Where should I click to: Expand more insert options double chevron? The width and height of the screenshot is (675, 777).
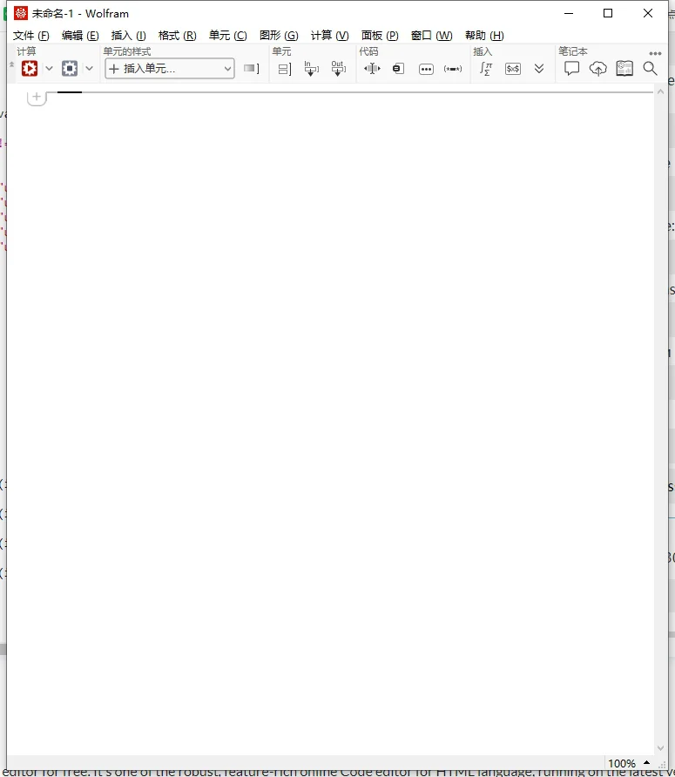tap(539, 69)
